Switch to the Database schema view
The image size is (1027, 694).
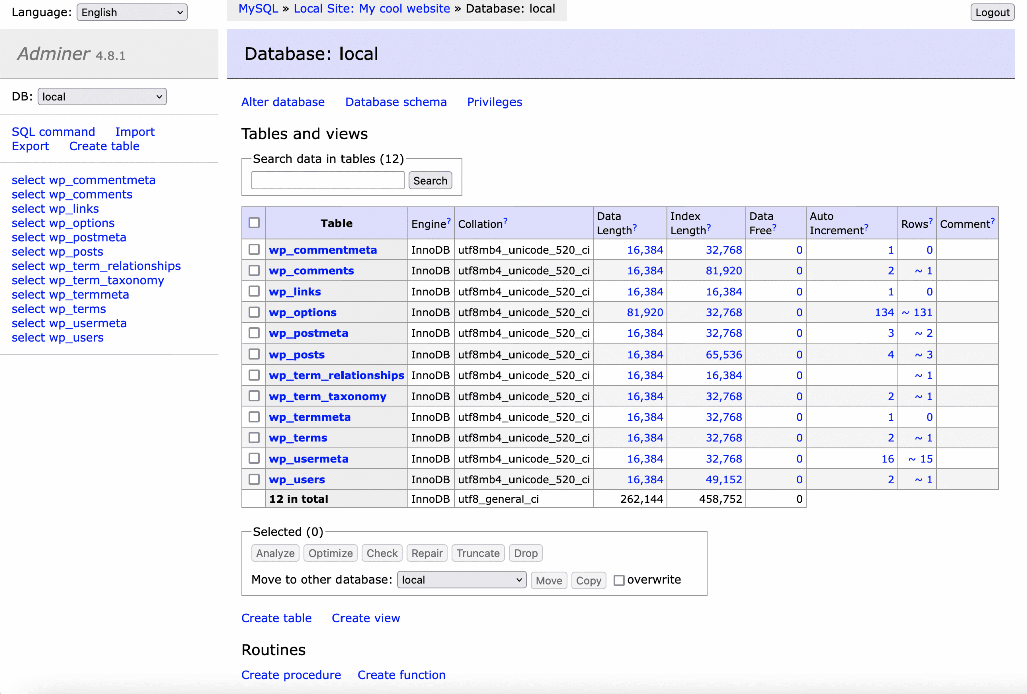point(396,102)
